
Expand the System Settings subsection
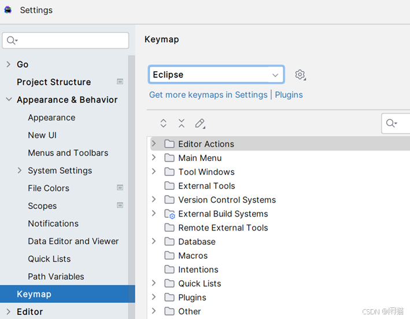pos(20,170)
